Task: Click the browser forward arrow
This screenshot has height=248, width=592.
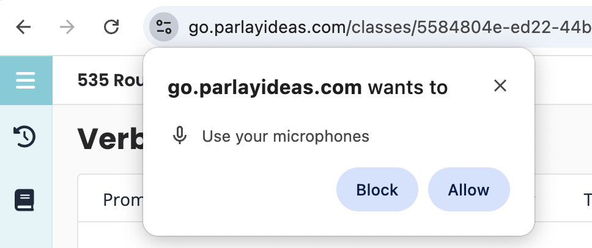Action: pyautogui.click(x=67, y=27)
